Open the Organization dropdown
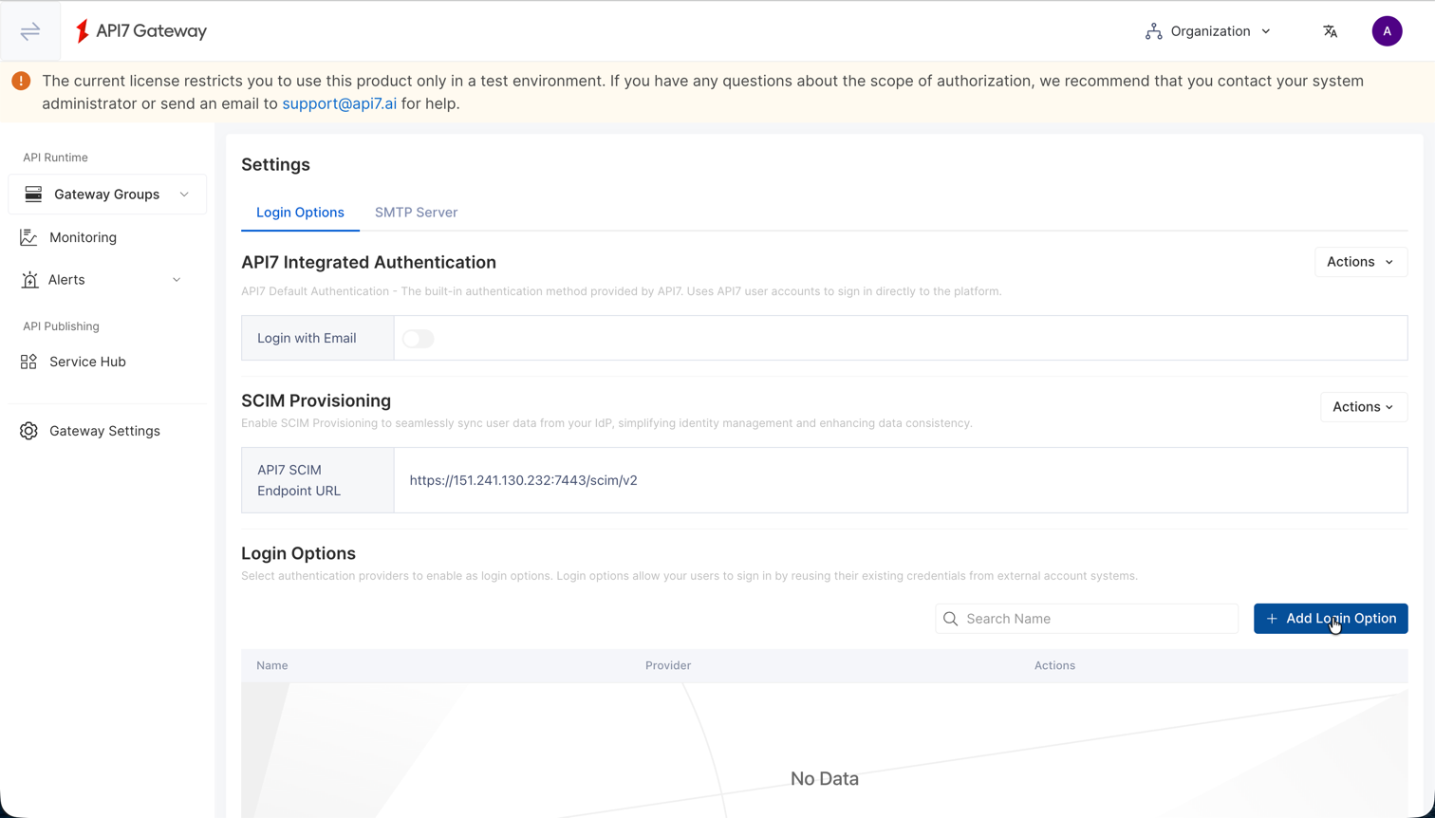 (x=1207, y=30)
